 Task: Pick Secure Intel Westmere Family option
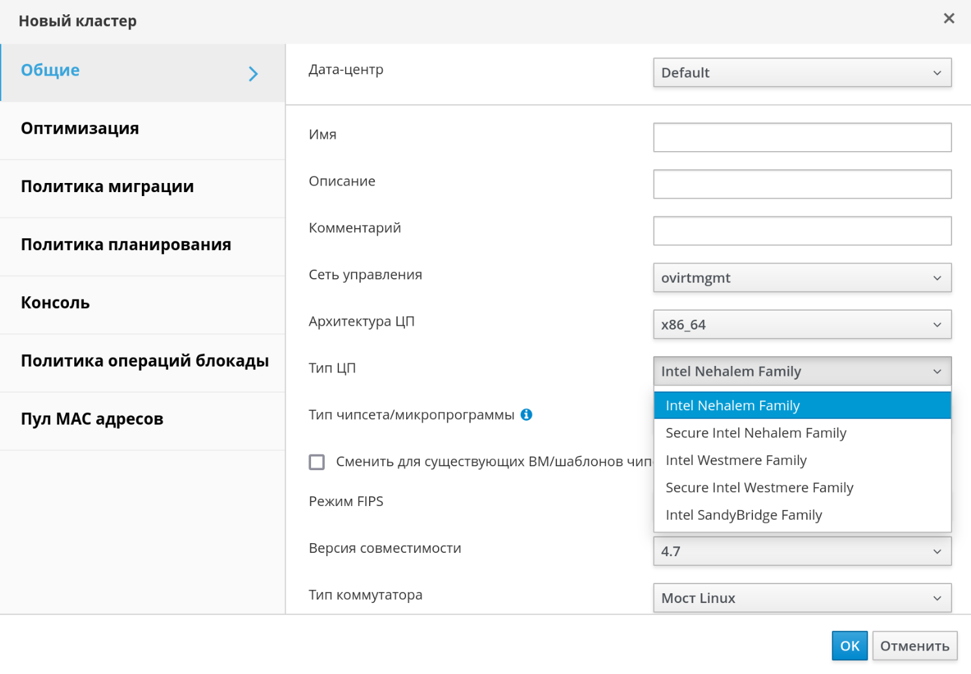759,488
